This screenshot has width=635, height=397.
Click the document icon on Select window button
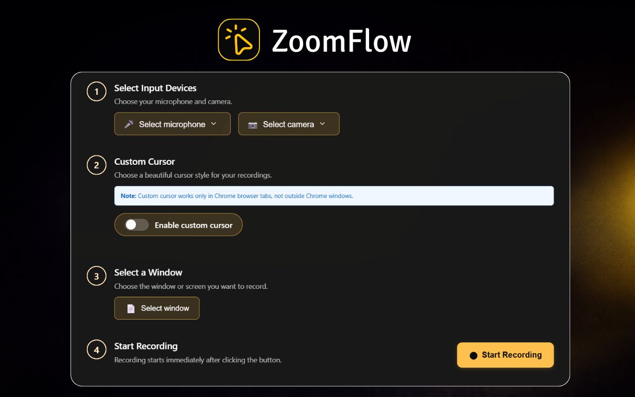pos(130,308)
